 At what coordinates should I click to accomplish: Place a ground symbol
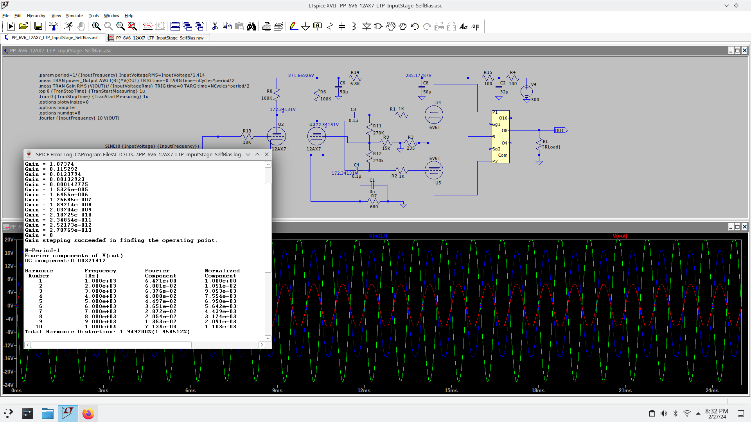click(x=306, y=26)
